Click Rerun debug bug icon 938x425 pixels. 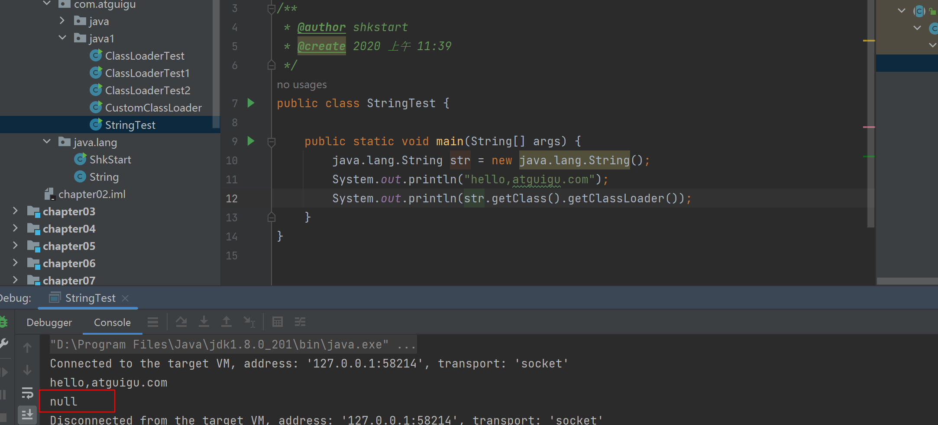point(3,322)
